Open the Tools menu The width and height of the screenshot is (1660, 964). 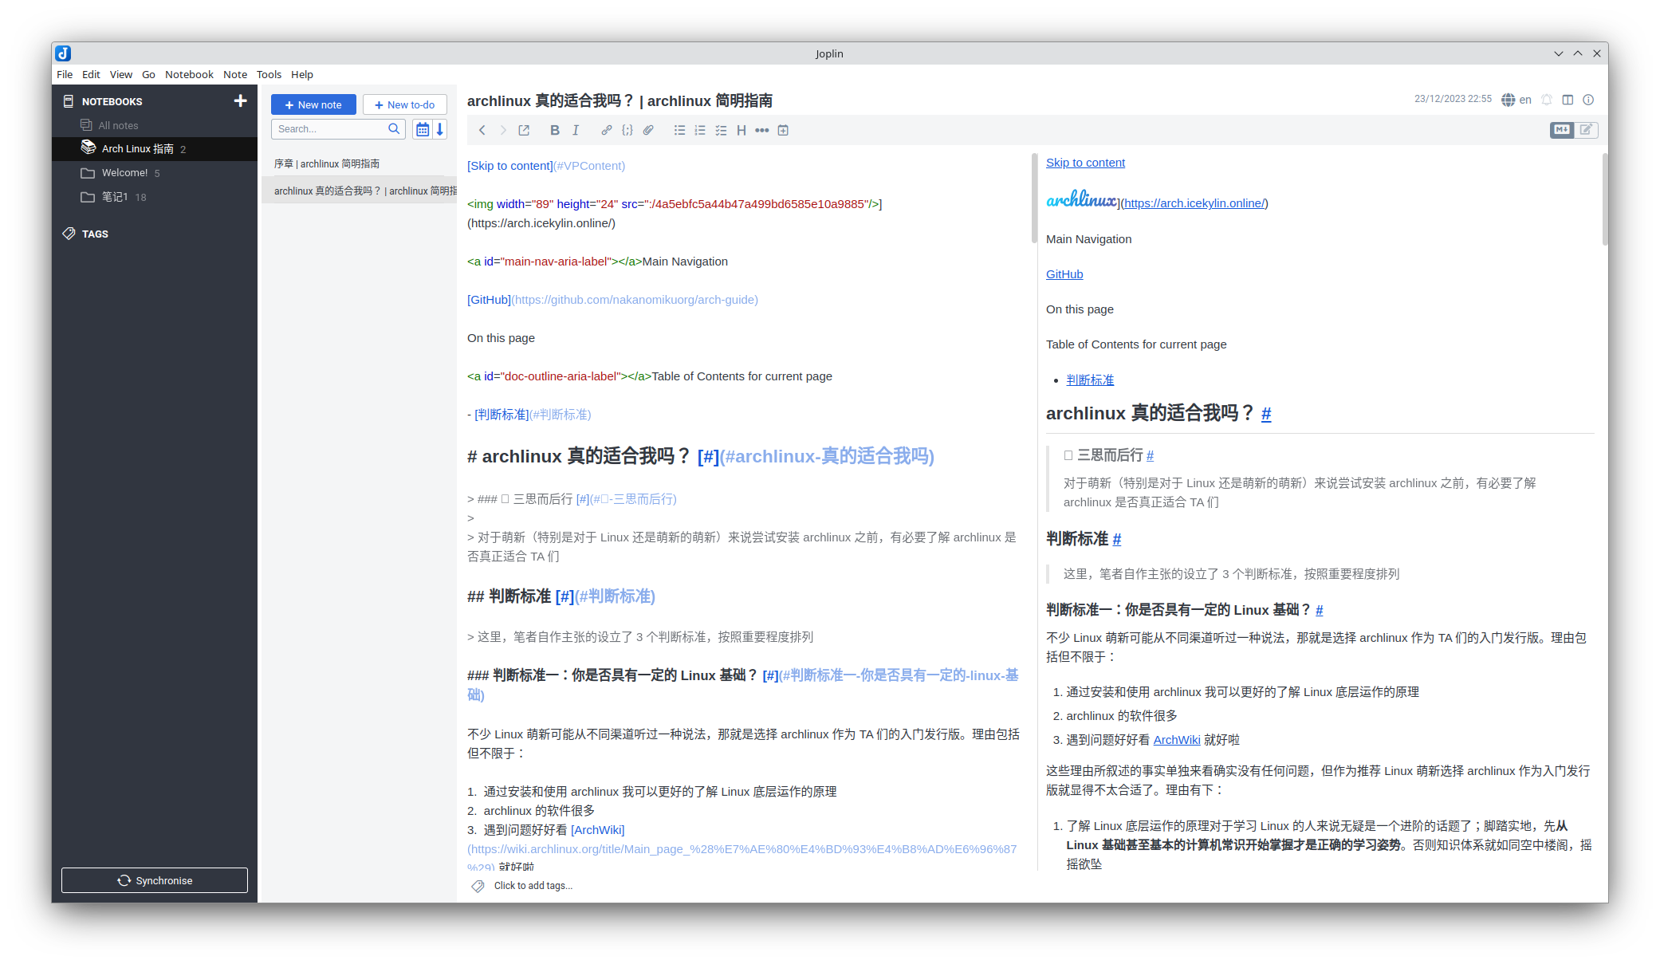(269, 74)
